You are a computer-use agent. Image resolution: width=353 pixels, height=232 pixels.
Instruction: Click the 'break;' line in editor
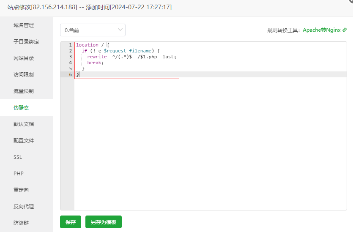tap(96, 63)
